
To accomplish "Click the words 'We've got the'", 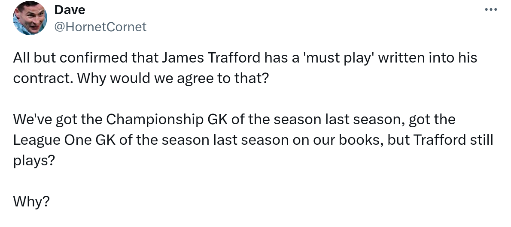I will tap(58, 119).
